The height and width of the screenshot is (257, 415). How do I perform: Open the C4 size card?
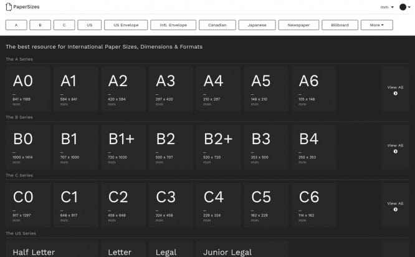[x=219, y=205]
